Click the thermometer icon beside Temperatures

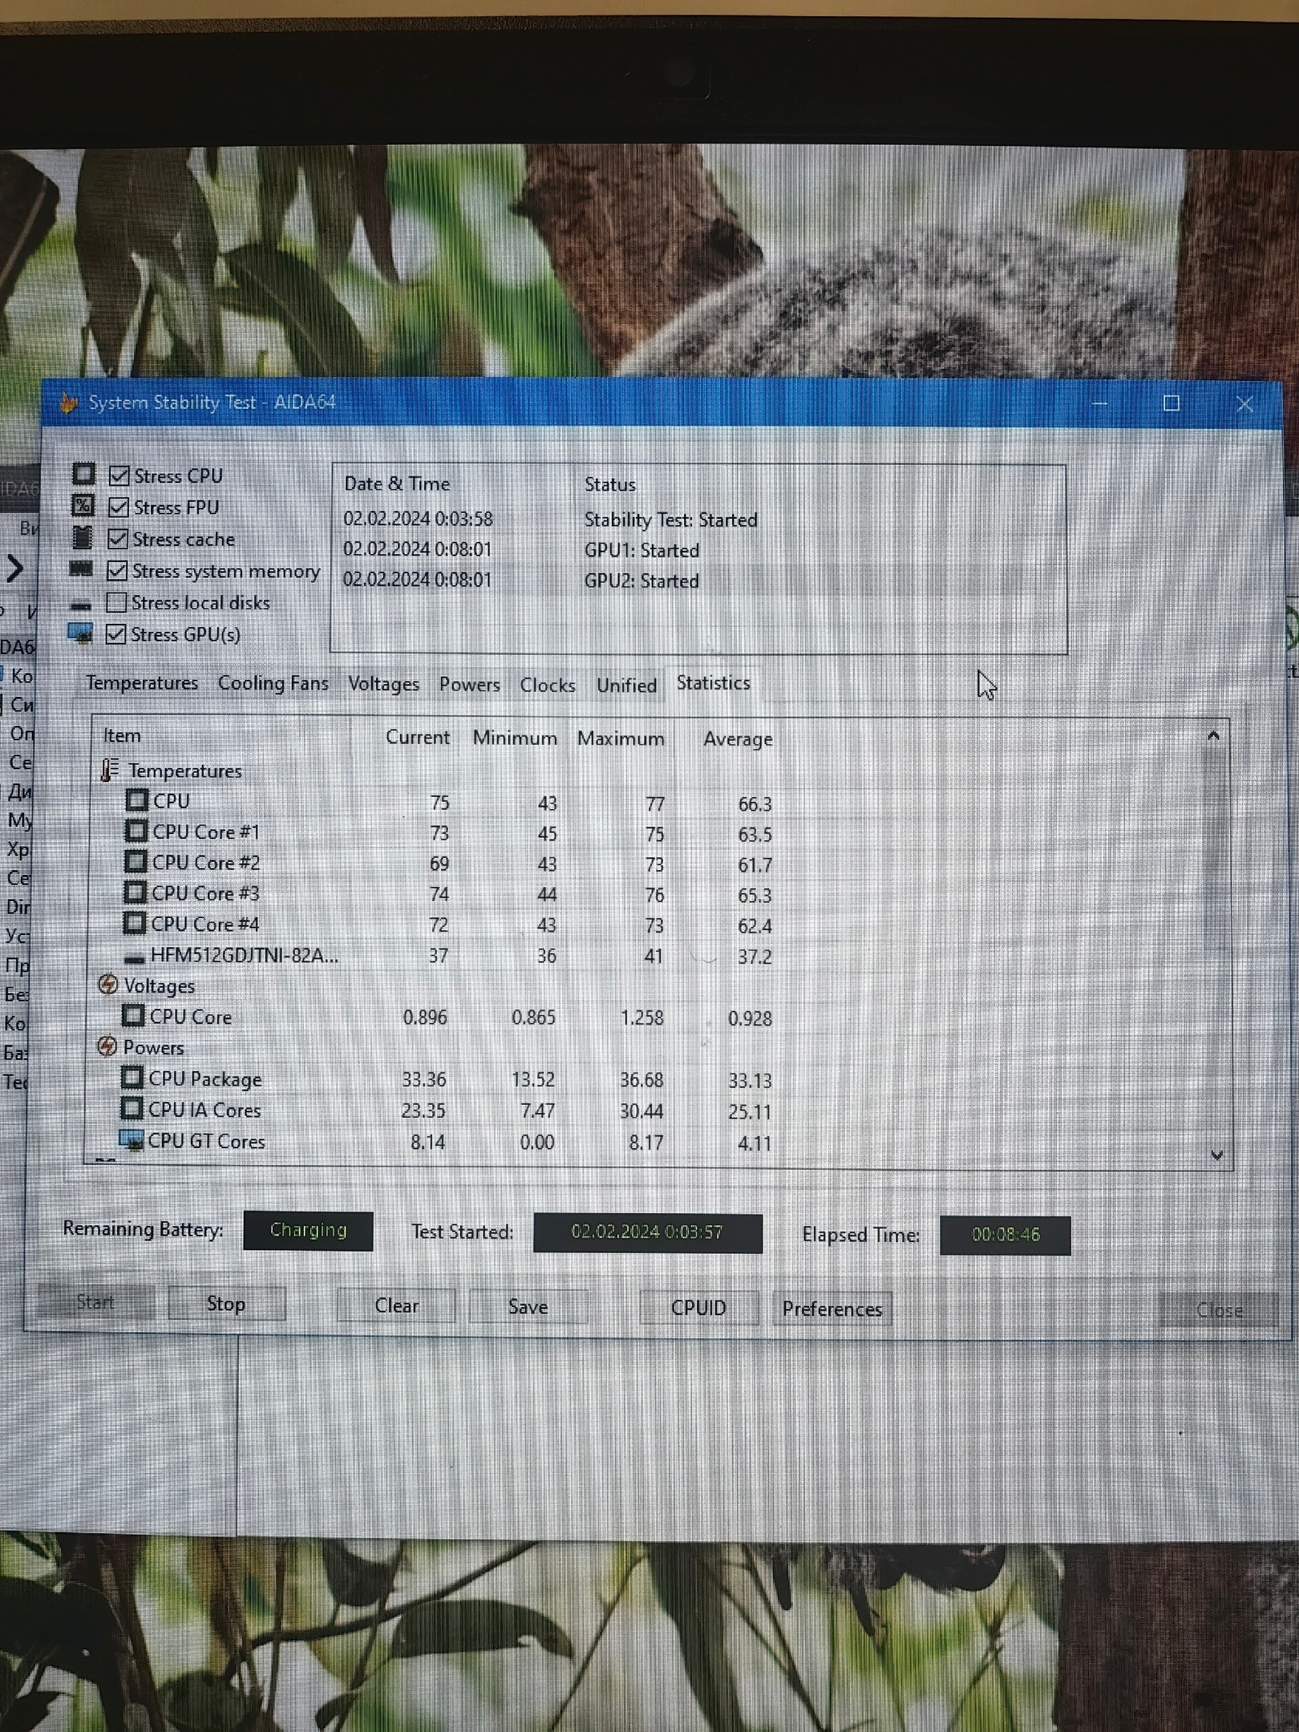109,770
